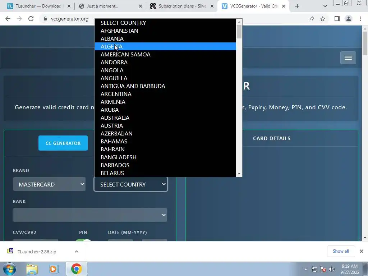Pick AZERBAIJAN from the list
Image resolution: width=368 pixels, height=276 pixels.
coord(165,134)
